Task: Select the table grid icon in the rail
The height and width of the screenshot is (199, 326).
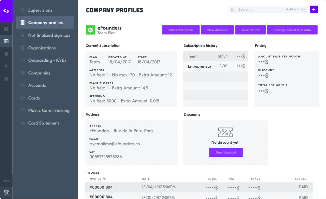Action: (x=6, y=41)
